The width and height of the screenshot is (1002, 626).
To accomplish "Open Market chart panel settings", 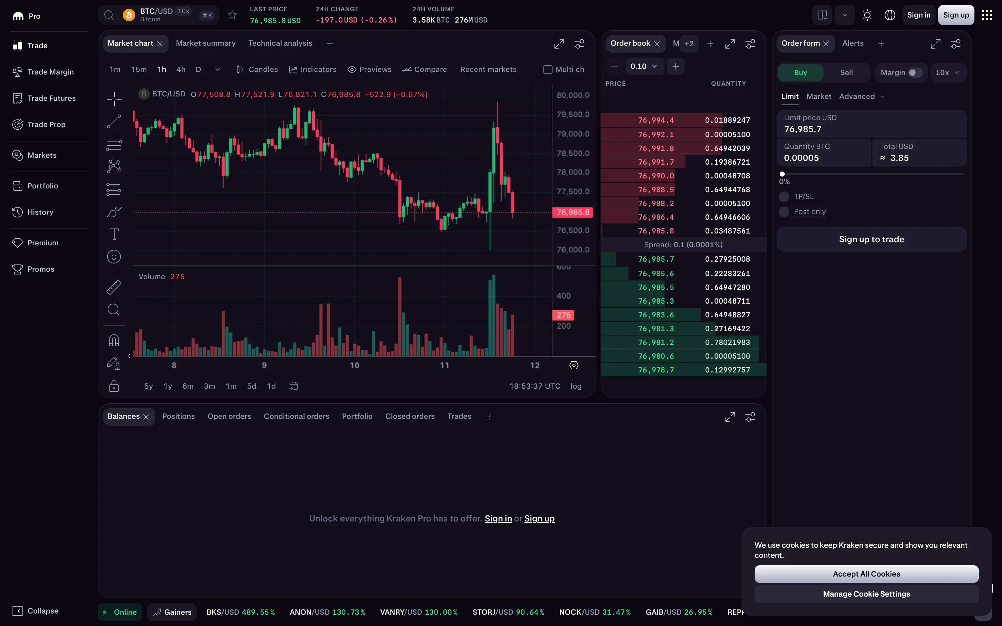I will [x=579, y=44].
